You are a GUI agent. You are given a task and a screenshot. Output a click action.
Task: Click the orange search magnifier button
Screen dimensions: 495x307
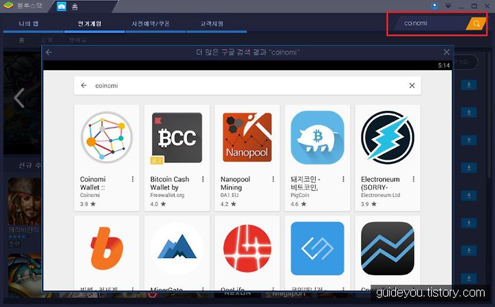coord(476,23)
